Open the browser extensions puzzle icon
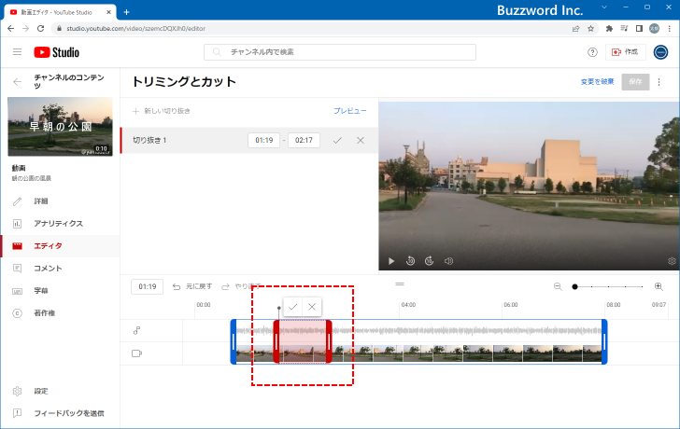 609,29
